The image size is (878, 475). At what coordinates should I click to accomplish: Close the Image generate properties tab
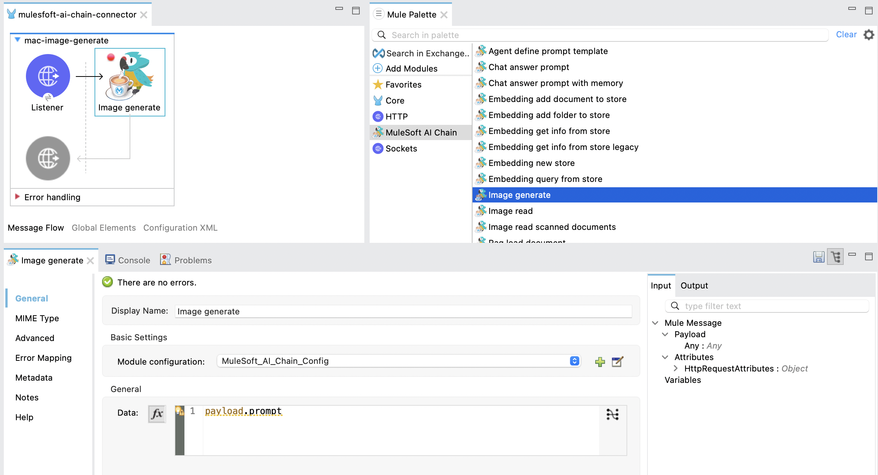[x=90, y=261]
